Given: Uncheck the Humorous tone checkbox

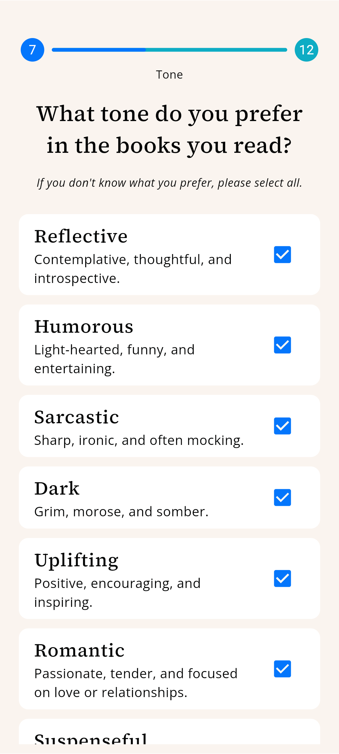Looking at the screenshot, I should tap(282, 345).
